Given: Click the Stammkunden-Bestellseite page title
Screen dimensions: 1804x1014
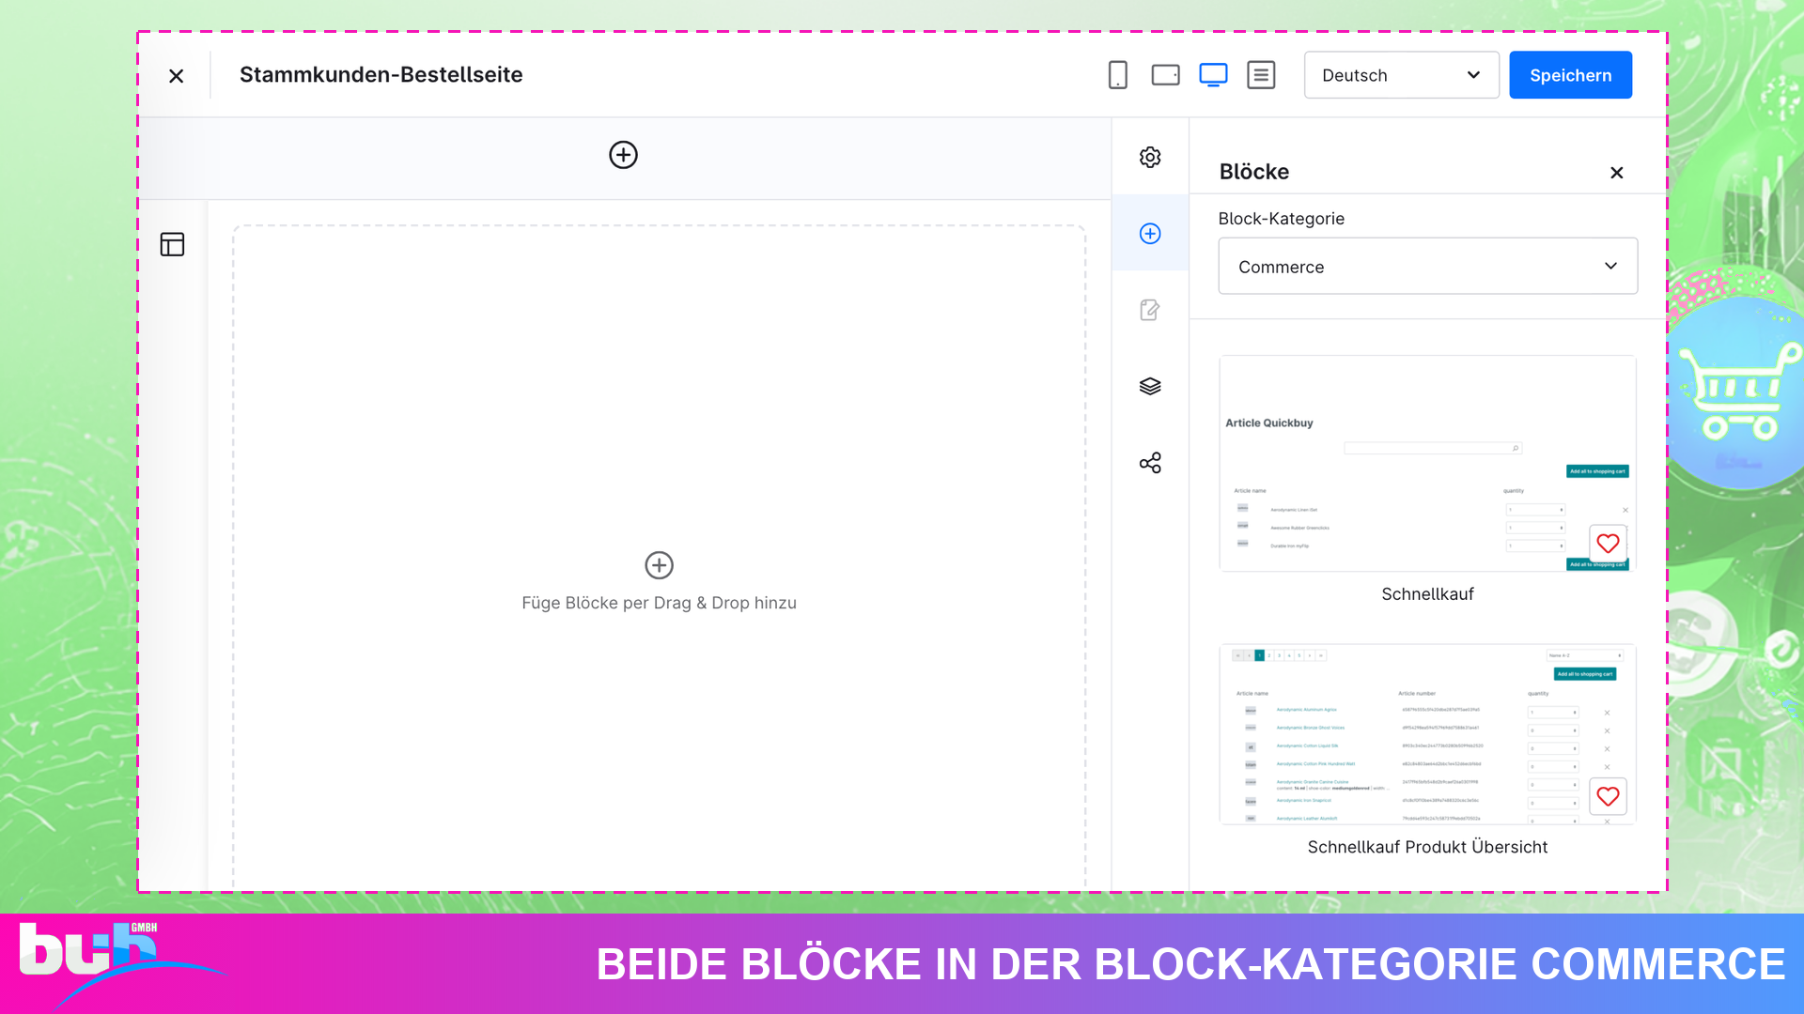Looking at the screenshot, I should pos(381,75).
